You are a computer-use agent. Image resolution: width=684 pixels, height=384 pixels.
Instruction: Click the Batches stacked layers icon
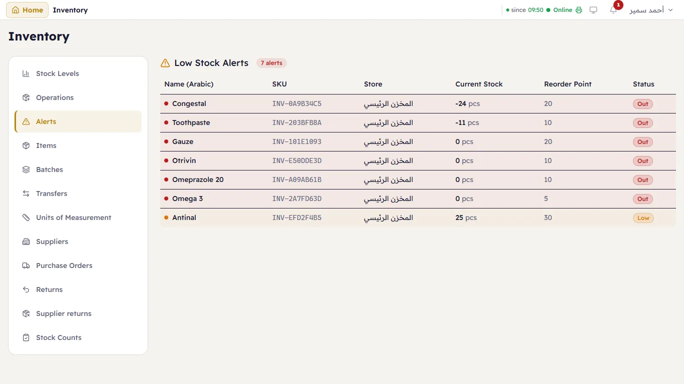coord(26,169)
